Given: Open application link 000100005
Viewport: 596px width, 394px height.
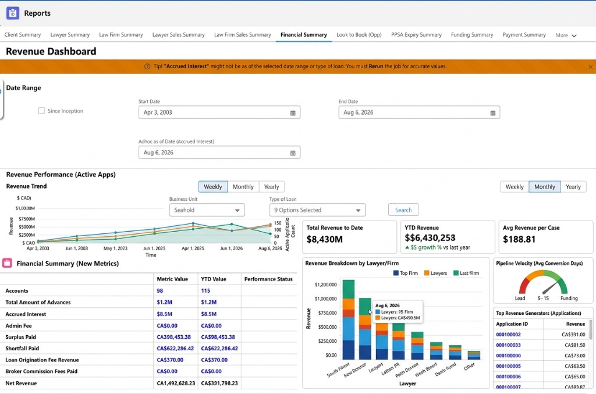Looking at the screenshot, I should pyautogui.click(x=508, y=366).
